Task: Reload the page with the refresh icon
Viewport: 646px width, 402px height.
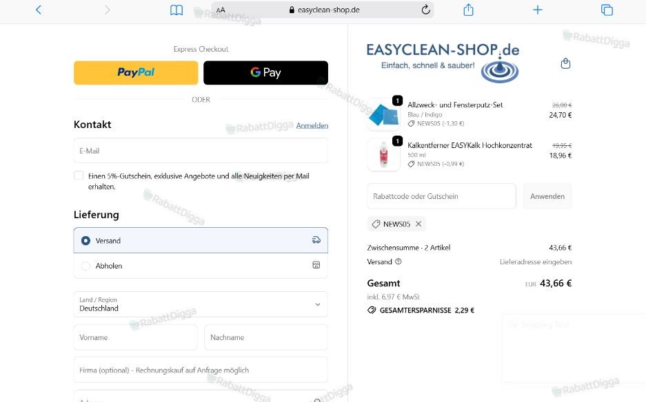Action: coord(425,10)
